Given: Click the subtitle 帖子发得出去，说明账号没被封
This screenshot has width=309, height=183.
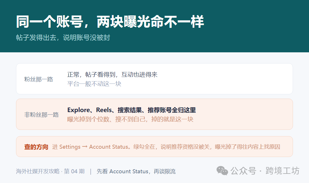Looking at the screenshot, I should point(63,37).
